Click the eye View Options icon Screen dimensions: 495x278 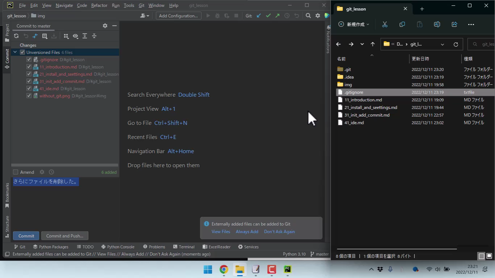pyautogui.click(x=75, y=36)
